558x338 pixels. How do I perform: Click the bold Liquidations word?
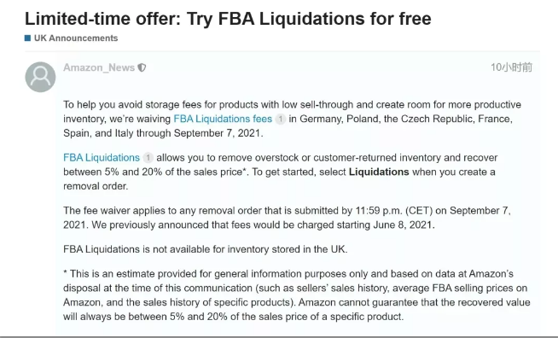[x=379, y=172]
